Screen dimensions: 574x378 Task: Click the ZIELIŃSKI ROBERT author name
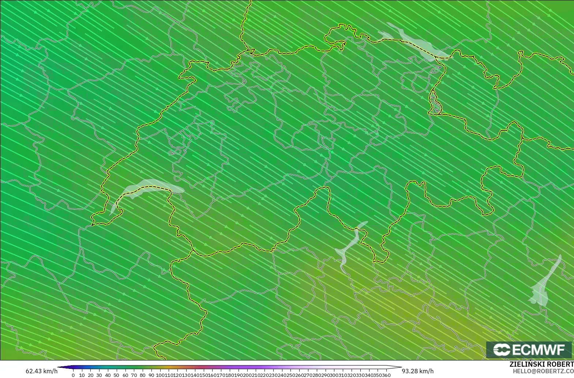pos(541,364)
